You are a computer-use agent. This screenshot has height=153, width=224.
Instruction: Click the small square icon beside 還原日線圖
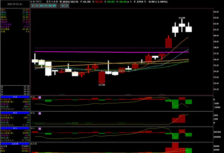(61, 2)
